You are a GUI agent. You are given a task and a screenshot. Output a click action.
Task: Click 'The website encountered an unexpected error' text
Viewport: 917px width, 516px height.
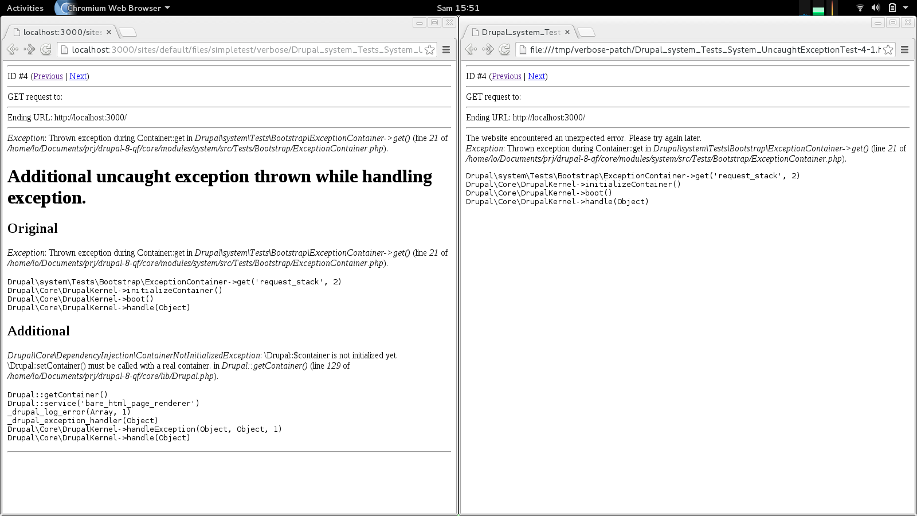tap(583, 138)
